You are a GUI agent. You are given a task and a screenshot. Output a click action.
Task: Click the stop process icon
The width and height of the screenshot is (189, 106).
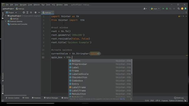tap(174, 9)
